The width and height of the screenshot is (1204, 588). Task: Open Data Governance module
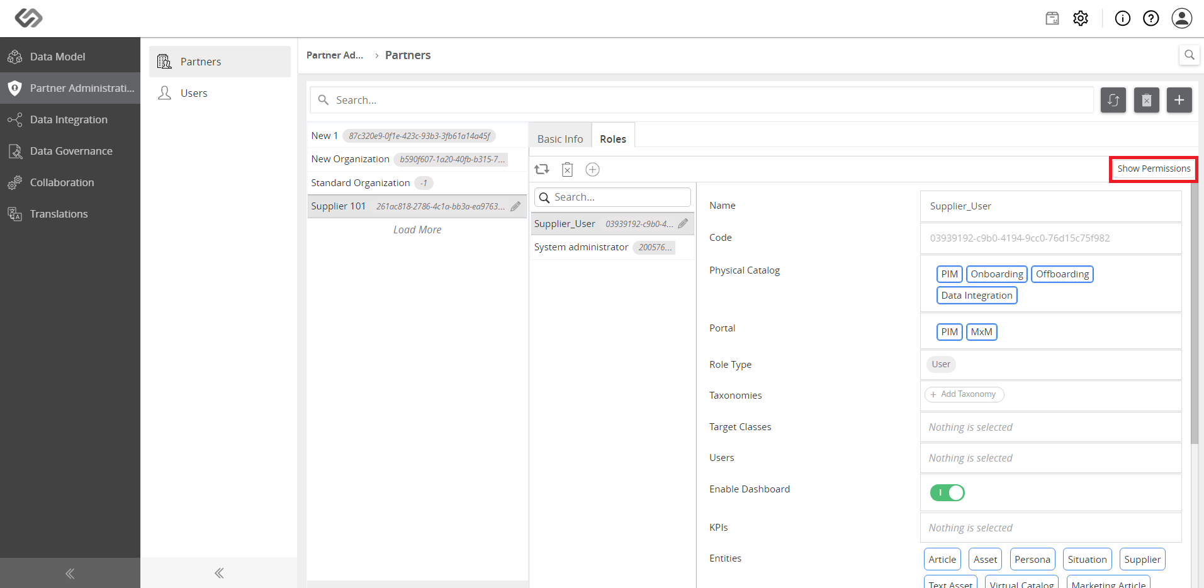[x=70, y=151]
